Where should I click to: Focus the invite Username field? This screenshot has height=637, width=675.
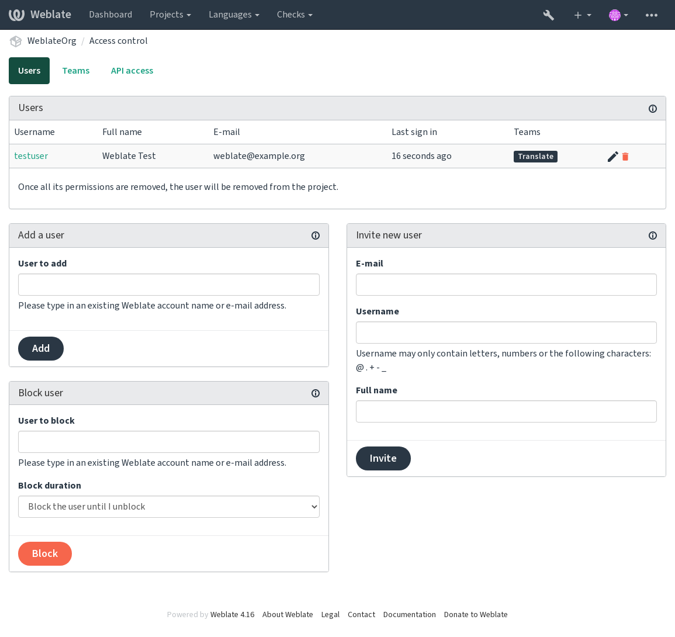(x=506, y=333)
